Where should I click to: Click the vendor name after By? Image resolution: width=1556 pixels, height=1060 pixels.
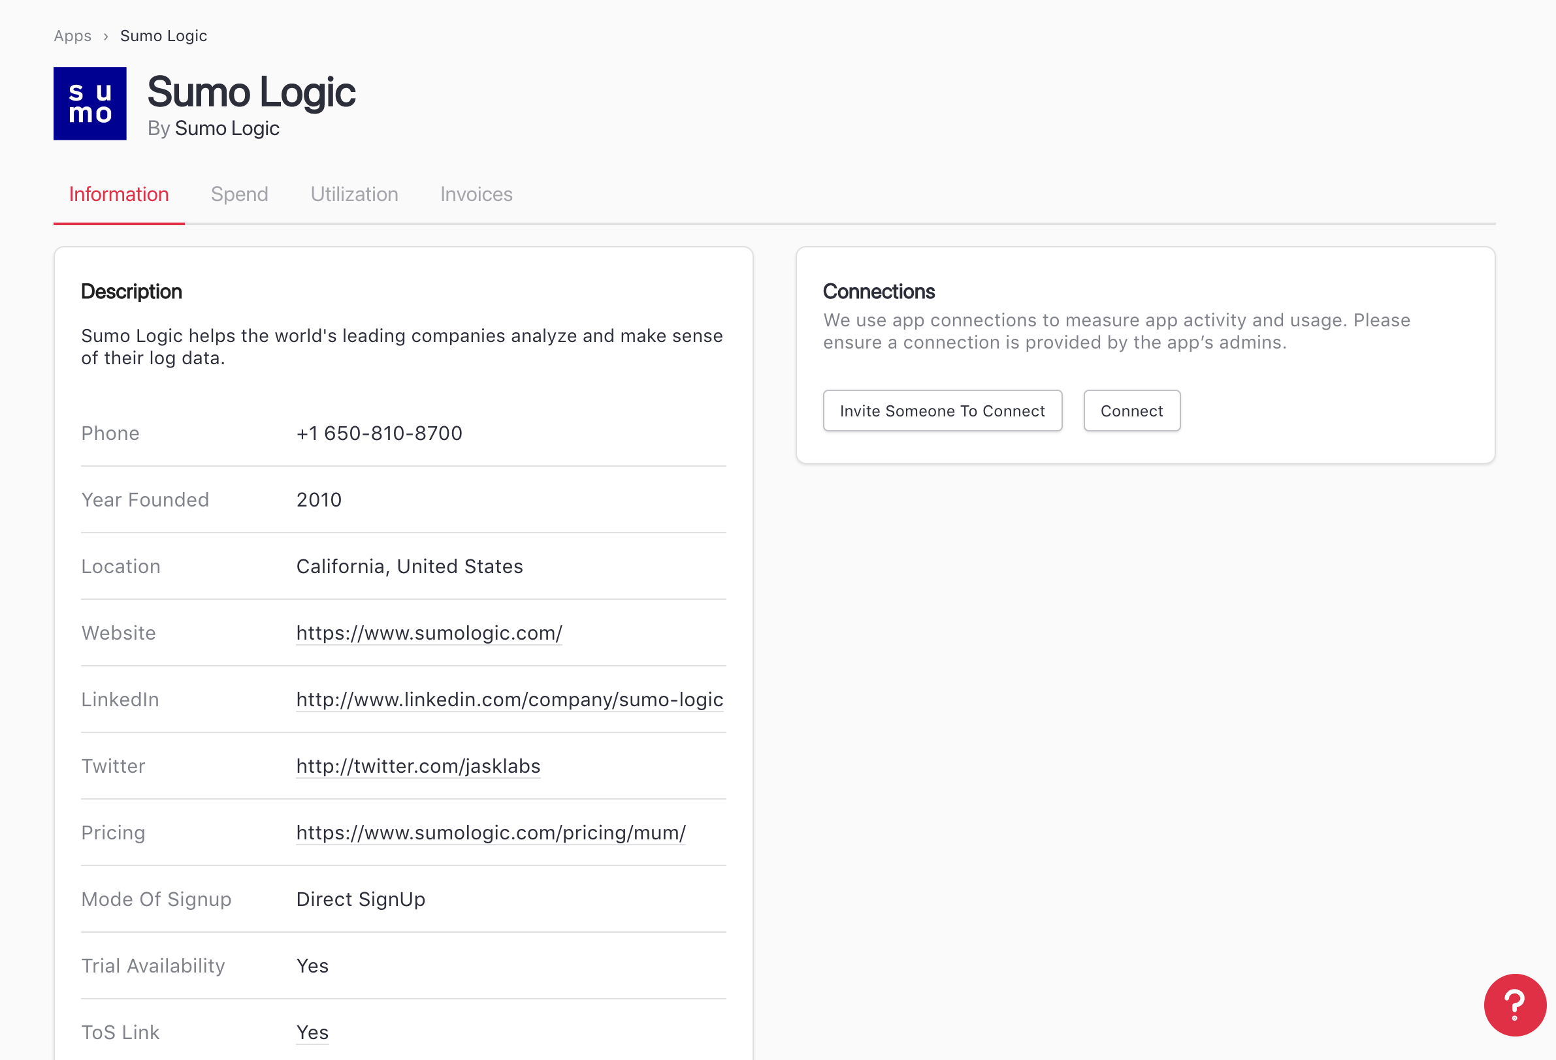(x=227, y=129)
